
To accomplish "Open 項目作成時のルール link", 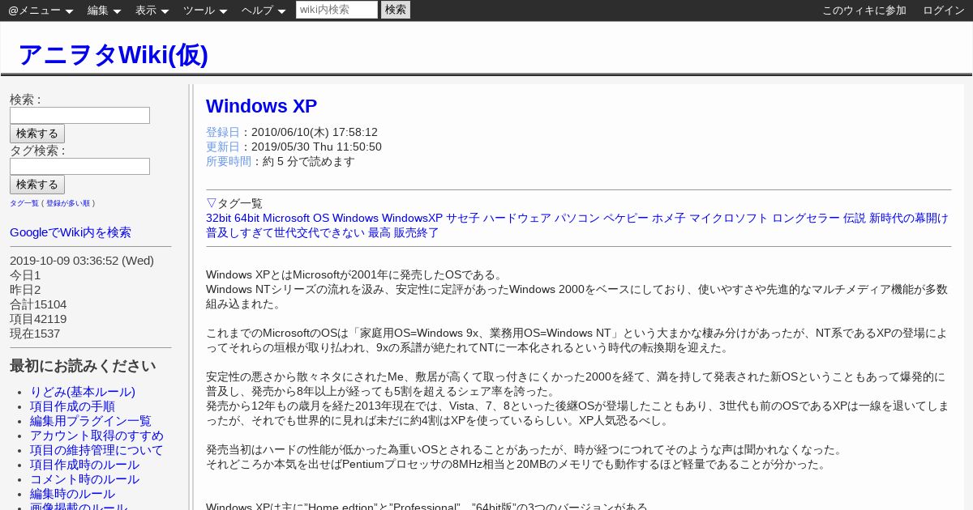I will pos(84,465).
